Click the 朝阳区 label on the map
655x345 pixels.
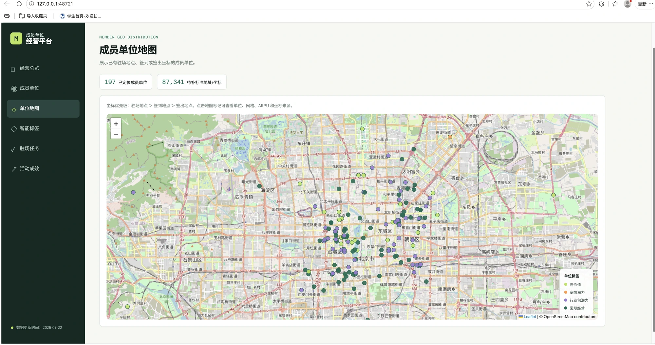coord(412,240)
